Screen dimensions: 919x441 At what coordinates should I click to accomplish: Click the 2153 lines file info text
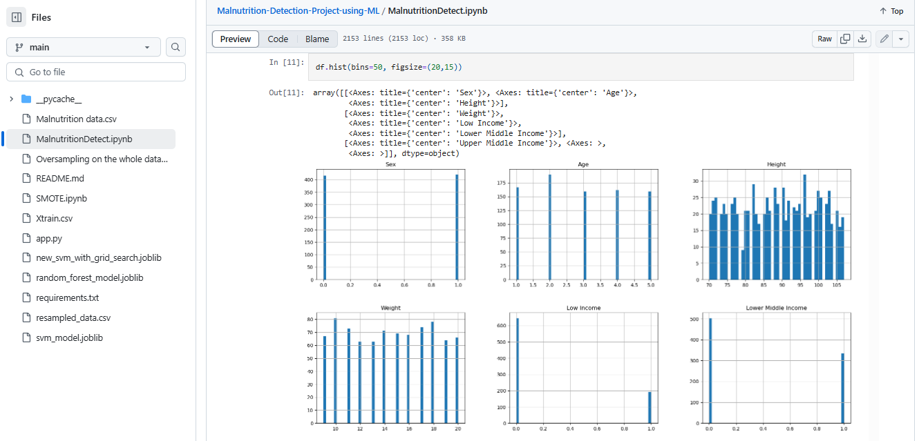click(x=404, y=39)
